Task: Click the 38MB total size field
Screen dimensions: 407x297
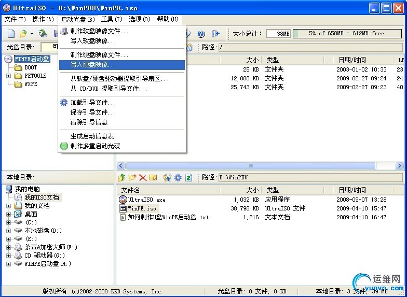Action: (x=278, y=34)
